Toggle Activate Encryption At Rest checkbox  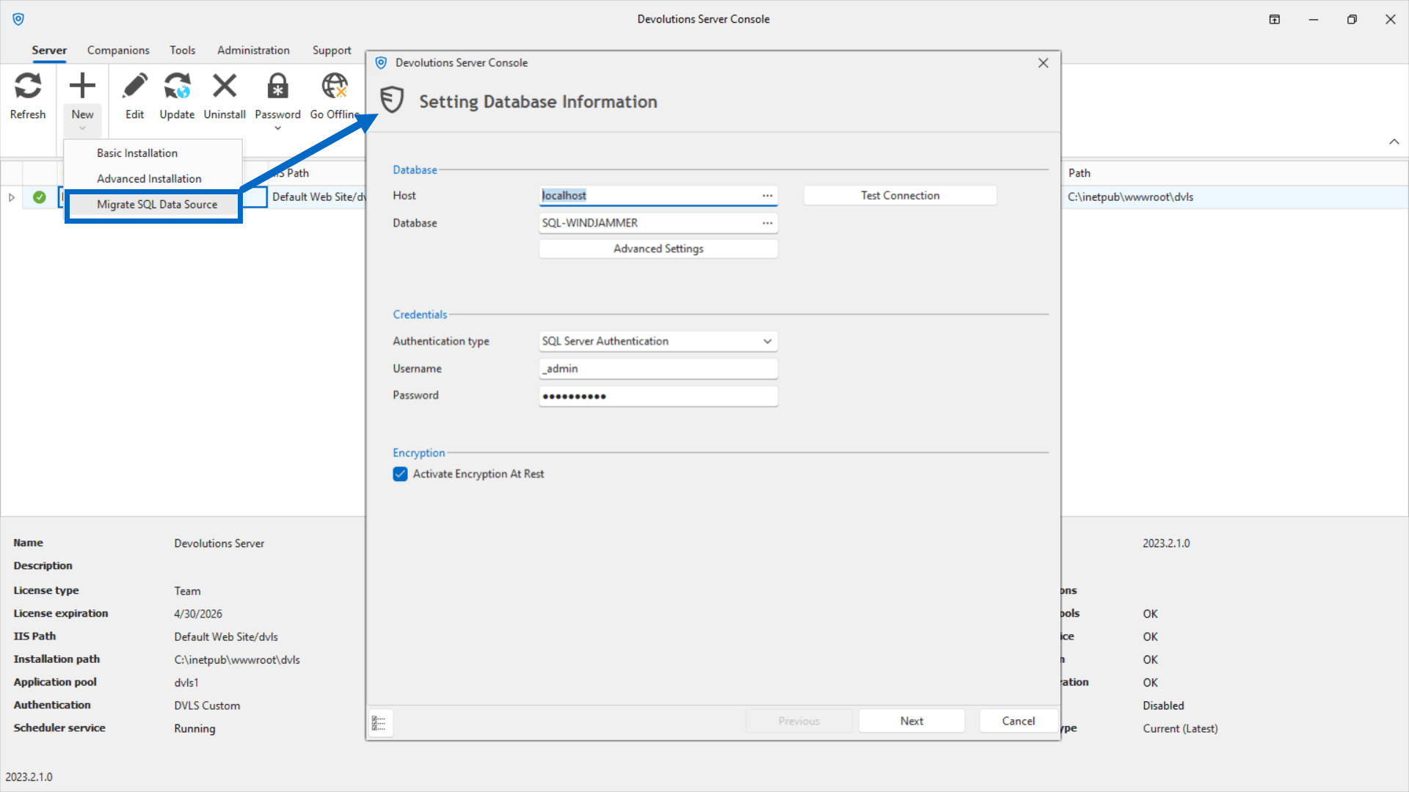click(x=400, y=474)
